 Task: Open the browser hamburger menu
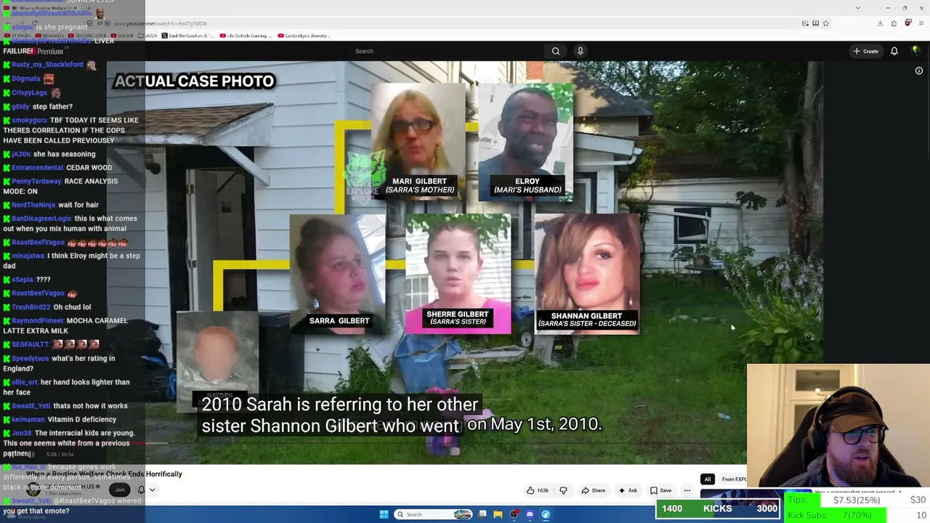[921, 23]
